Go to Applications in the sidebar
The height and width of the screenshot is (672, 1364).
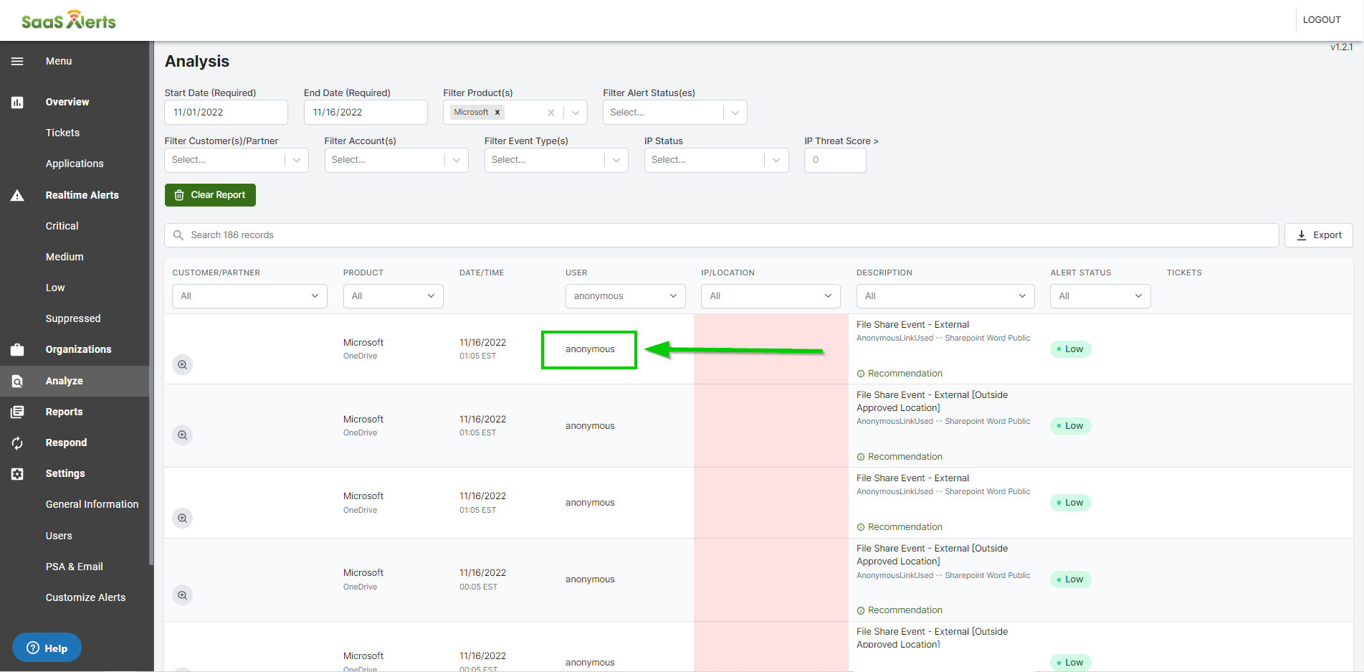pos(75,164)
